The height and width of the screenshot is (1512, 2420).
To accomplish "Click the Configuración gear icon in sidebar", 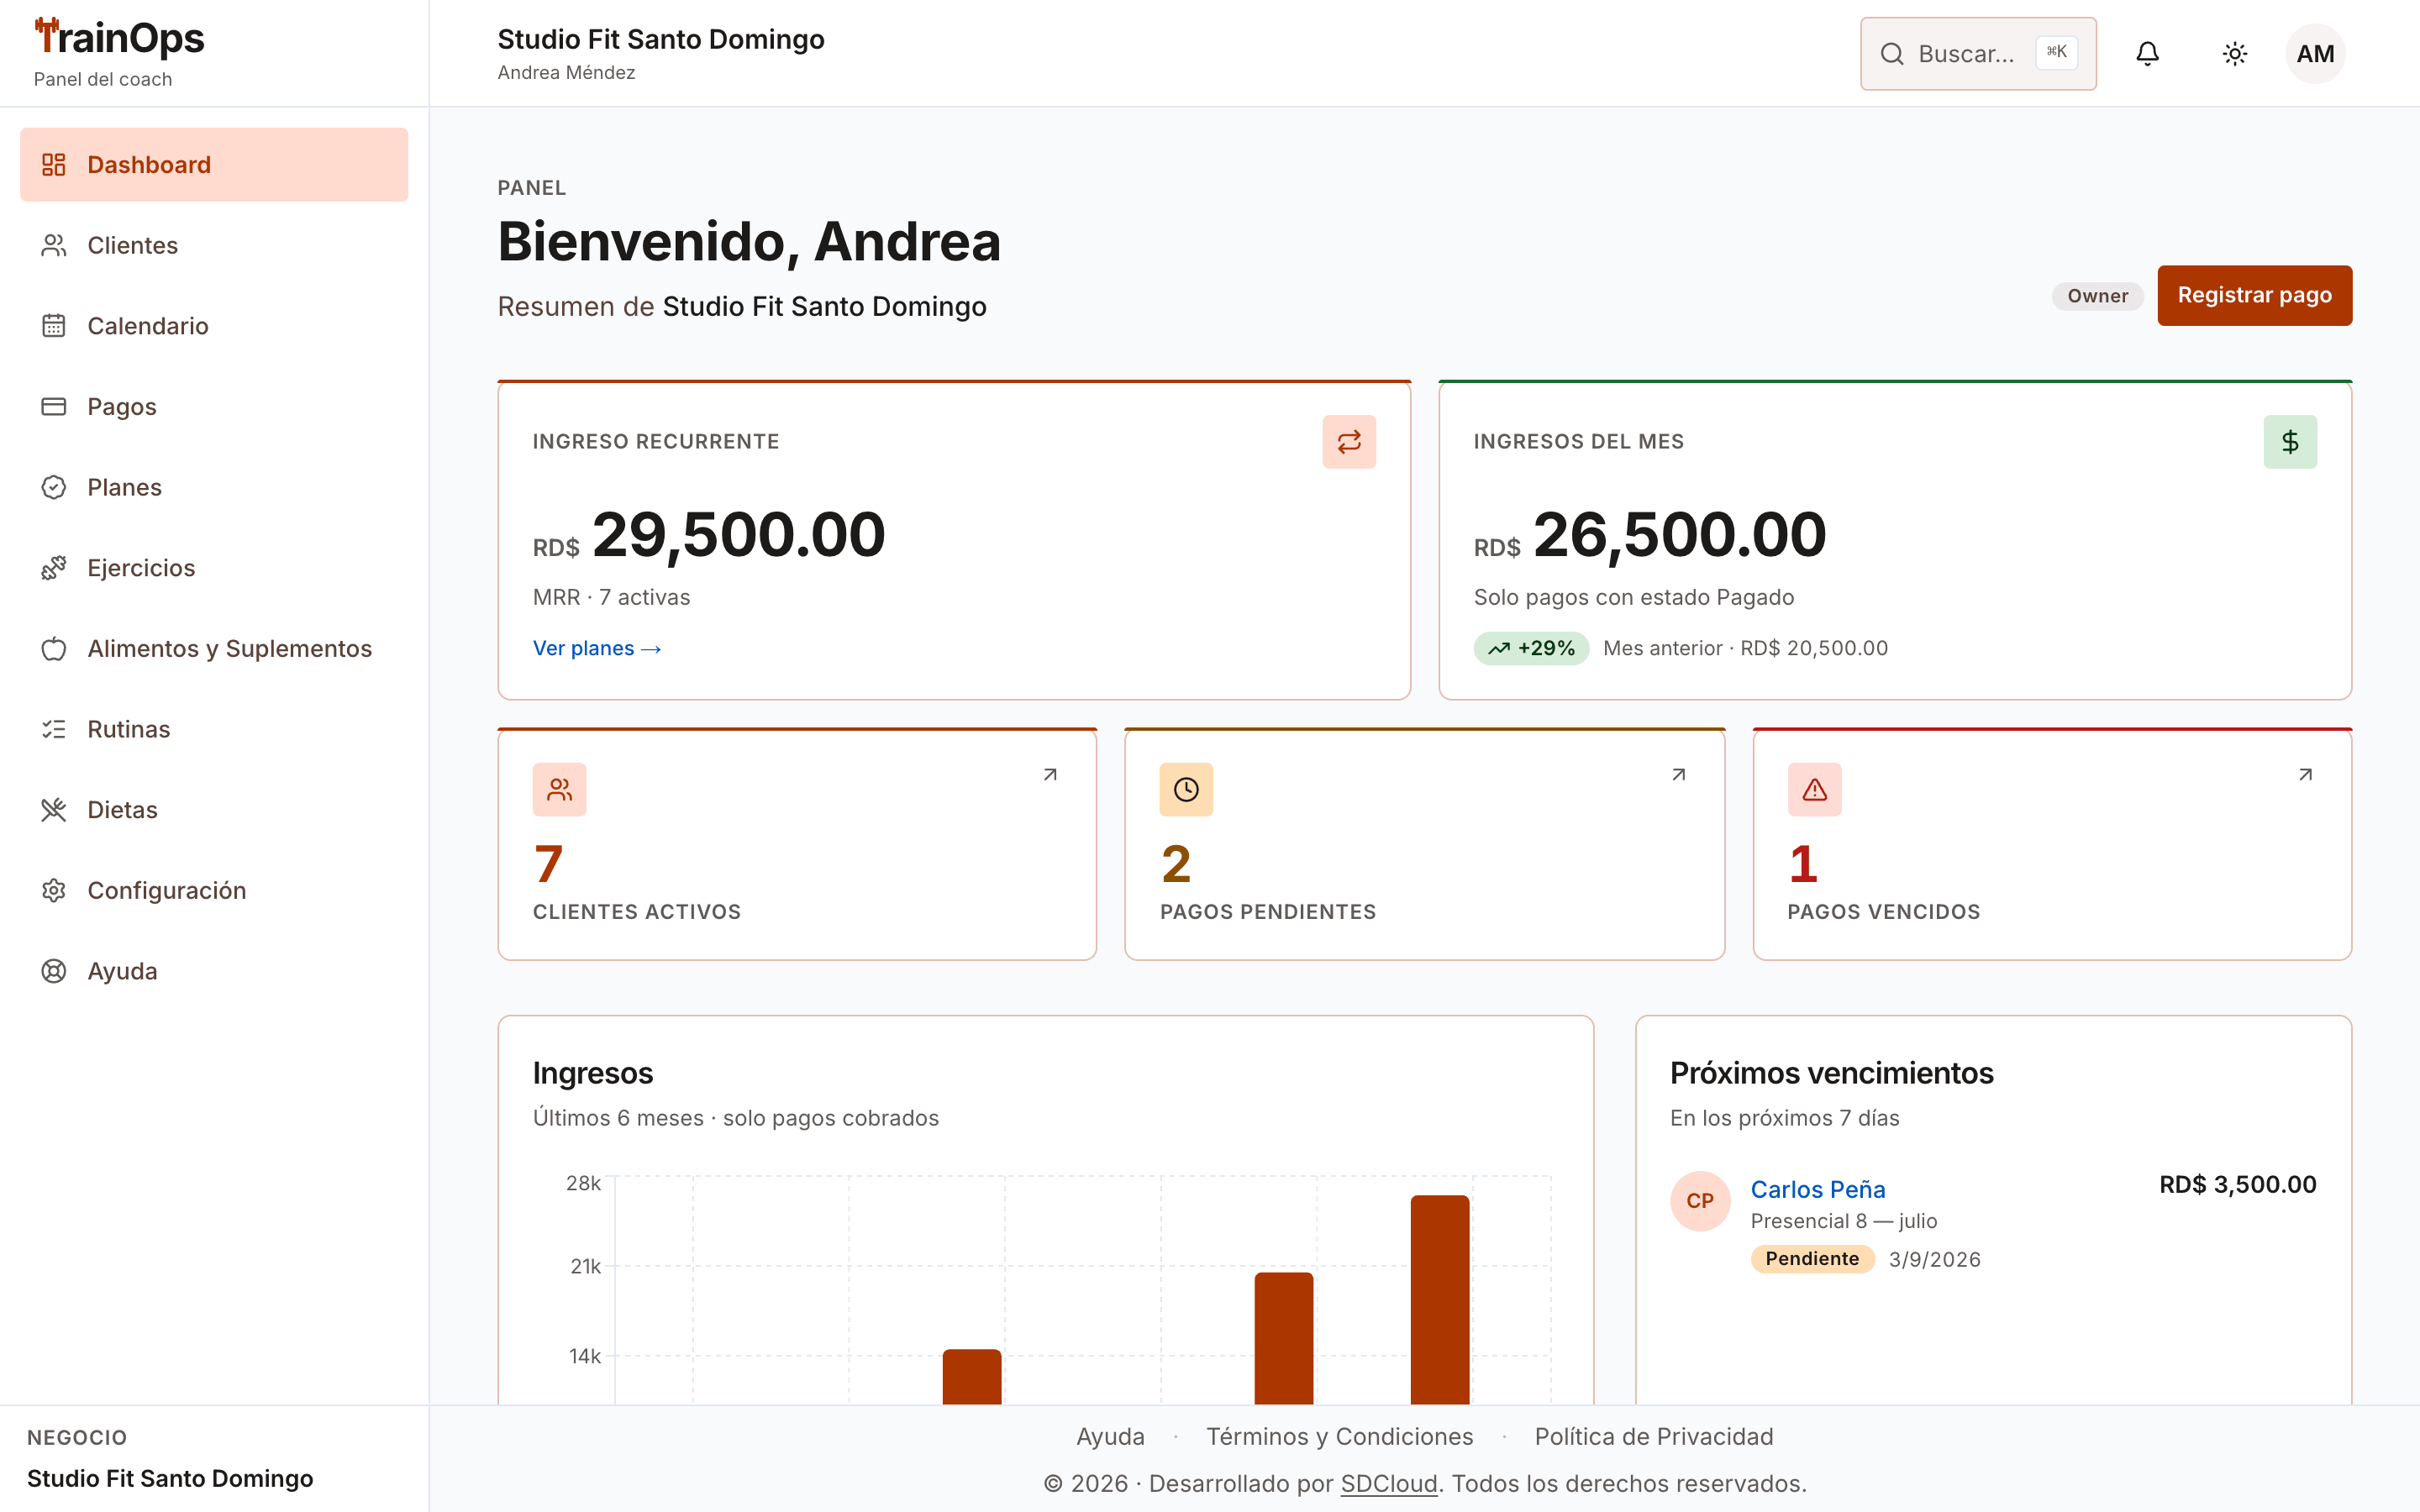I will coord(54,891).
